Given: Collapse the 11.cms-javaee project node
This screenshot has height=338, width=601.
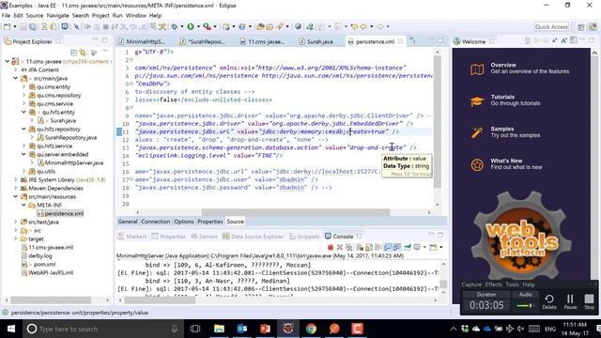Looking at the screenshot, I should click(8, 61).
